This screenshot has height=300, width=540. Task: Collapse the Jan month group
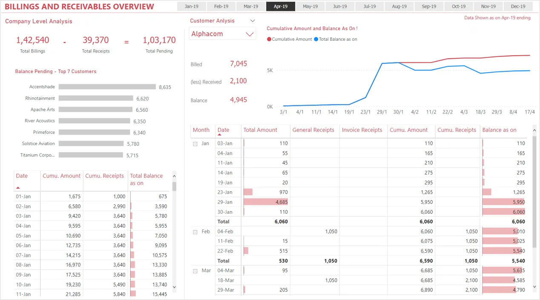pyautogui.click(x=195, y=144)
